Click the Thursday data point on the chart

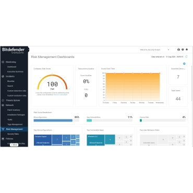(x=106, y=73)
